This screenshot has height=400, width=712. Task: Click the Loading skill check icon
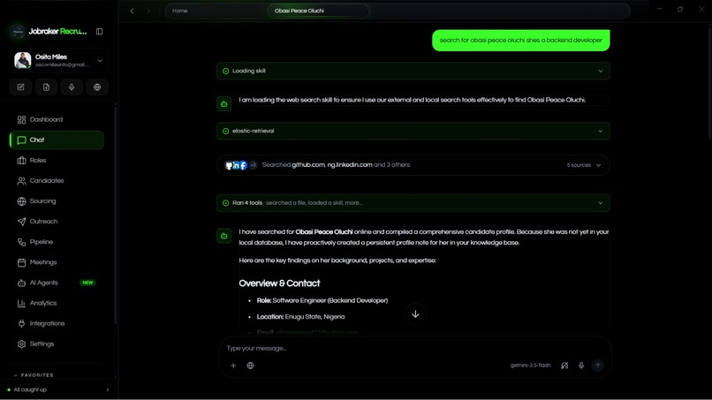coord(225,72)
